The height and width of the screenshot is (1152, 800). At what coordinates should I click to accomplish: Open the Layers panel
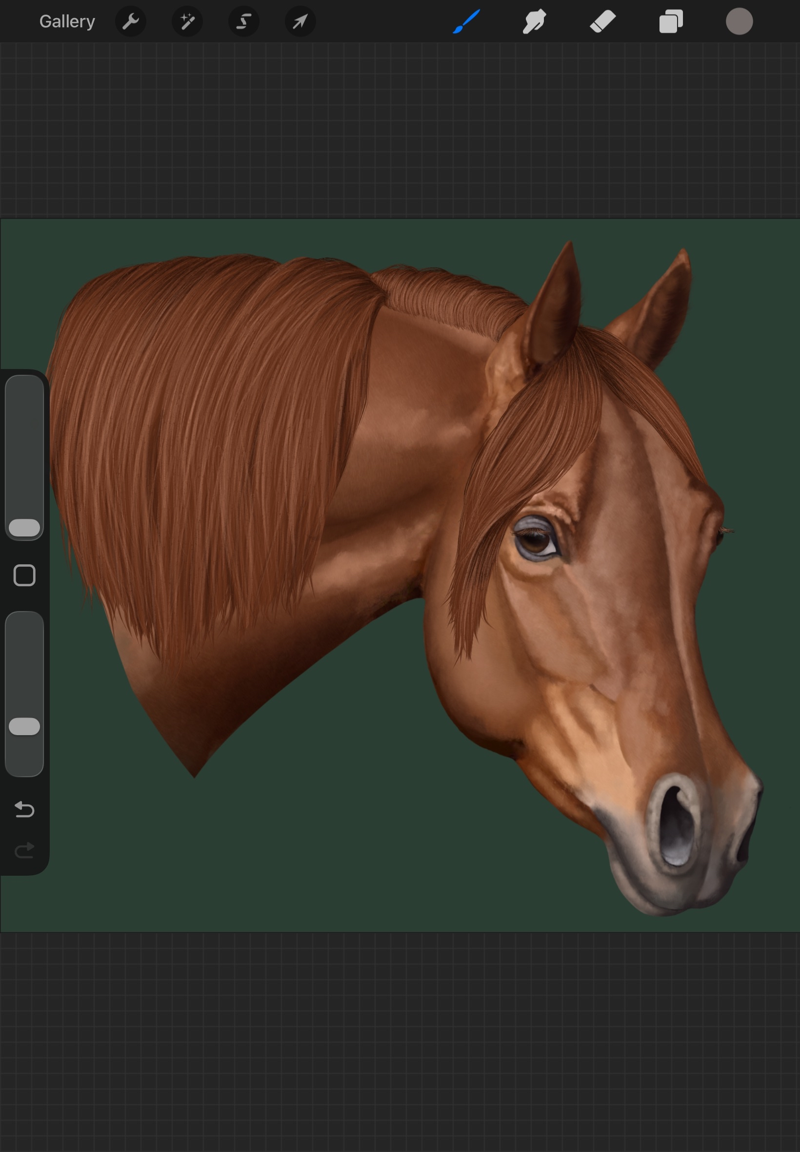click(x=671, y=21)
